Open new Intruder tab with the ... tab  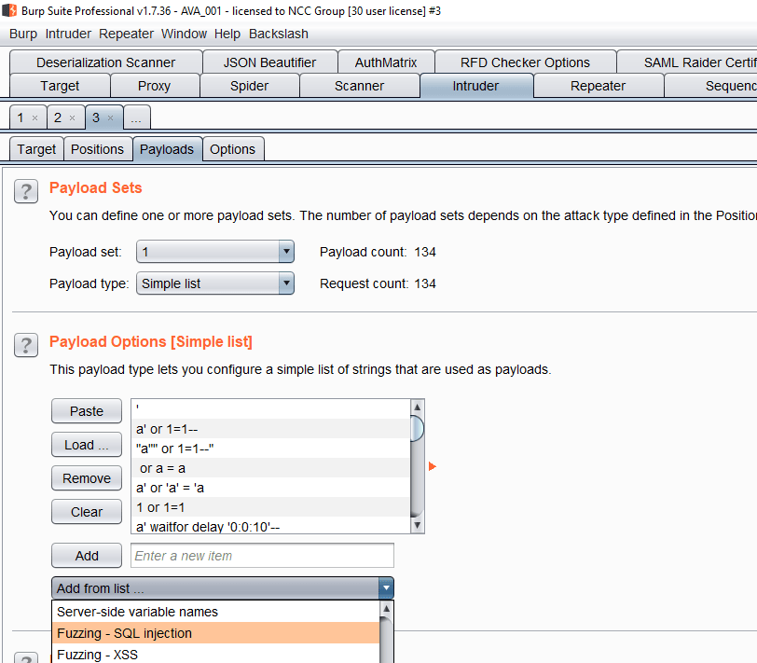[x=136, y=118]
